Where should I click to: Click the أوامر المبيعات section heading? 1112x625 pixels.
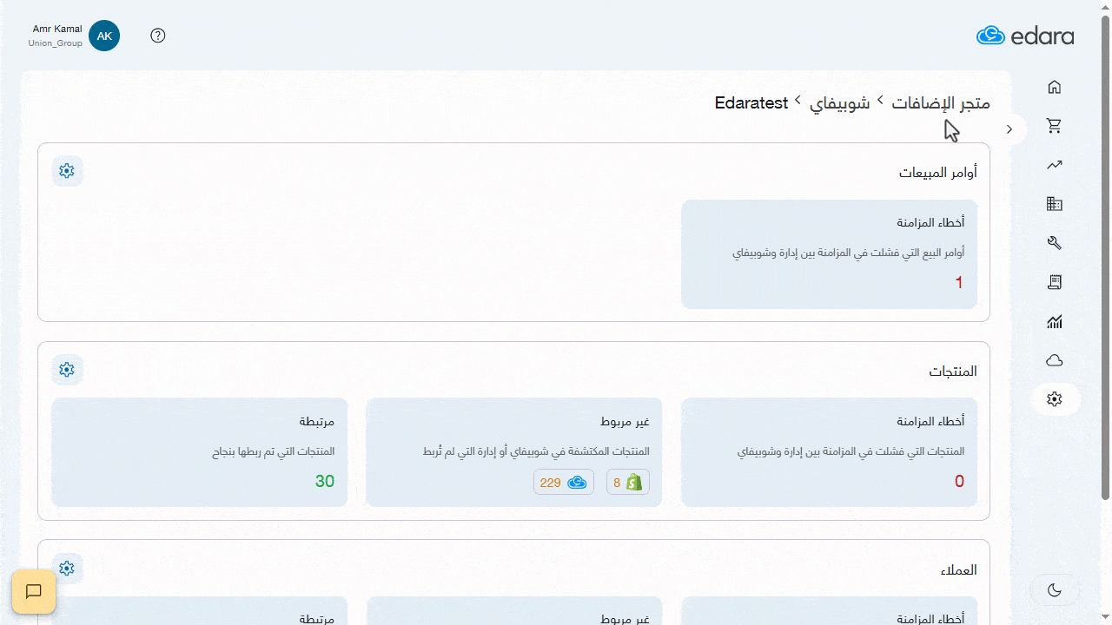tap(938, 172)
